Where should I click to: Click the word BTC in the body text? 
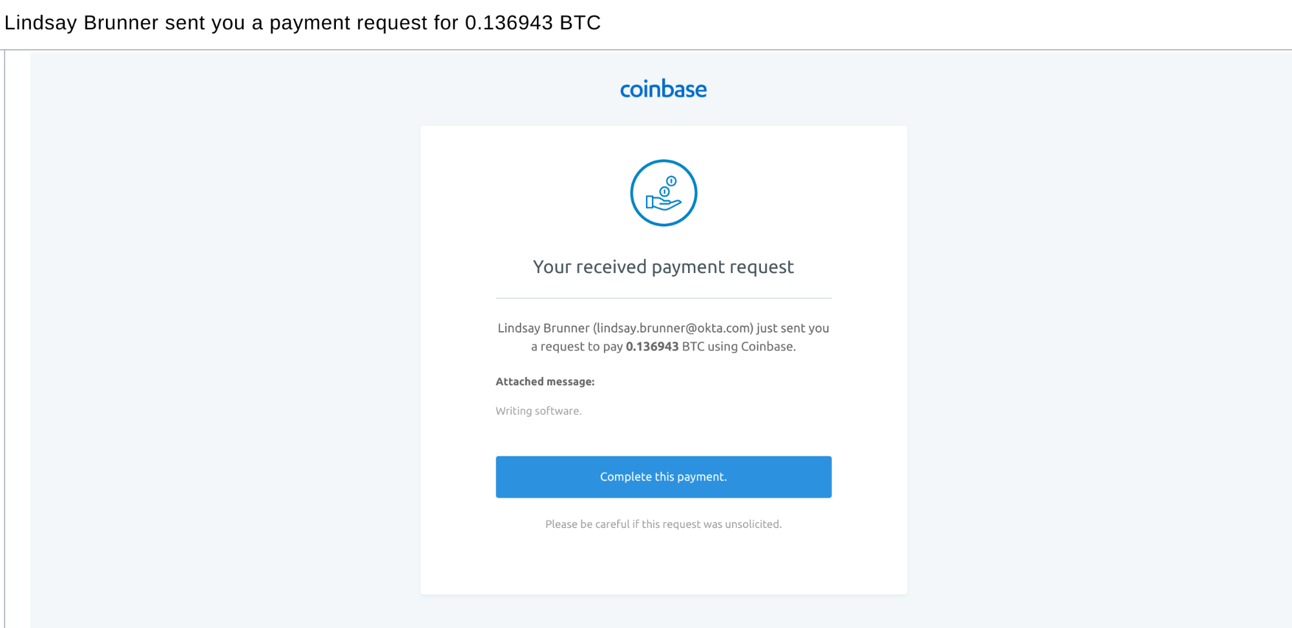pos(693,347)
